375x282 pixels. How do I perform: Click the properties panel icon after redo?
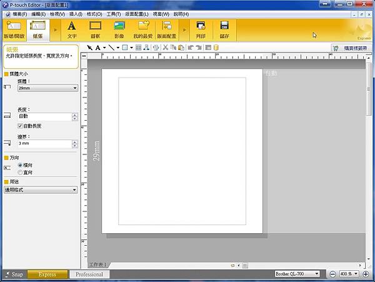(x=208, y=48)
